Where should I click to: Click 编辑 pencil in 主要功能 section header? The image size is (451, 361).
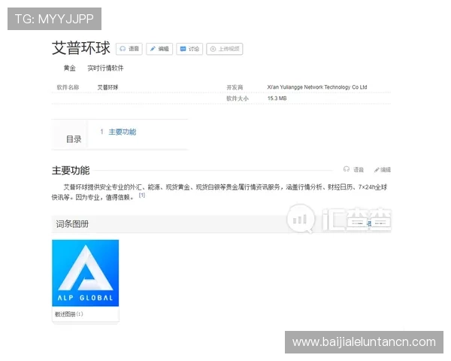pos(383,170)
